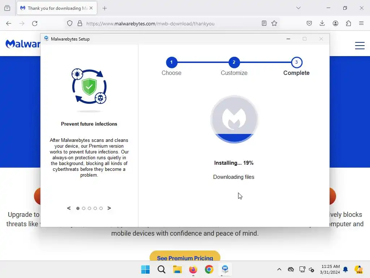
Task: Click the muted volume tray icon
Action: [x=311, y=269]
